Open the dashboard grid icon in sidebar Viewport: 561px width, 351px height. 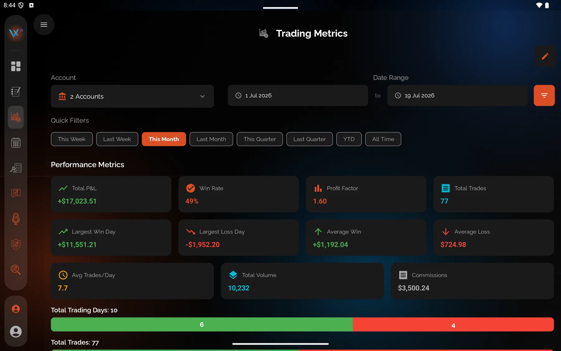point(16,66)
